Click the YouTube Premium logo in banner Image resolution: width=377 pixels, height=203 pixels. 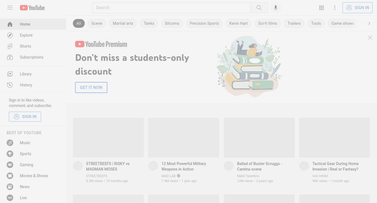tap(101, 44)
